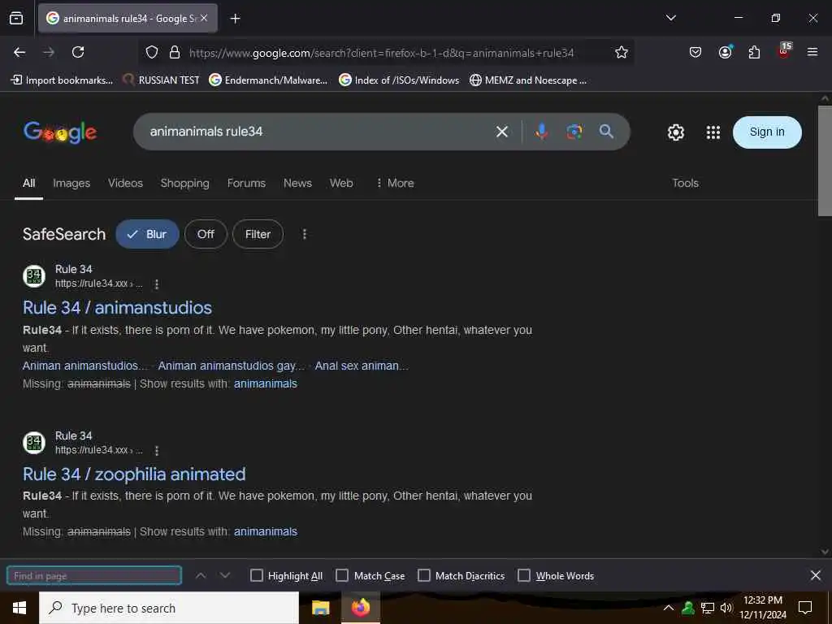This screenshot has height=624, width=832.
Task: Open the Index of /ISOs/Windows bookmark
Action: click(x=399, y=80)
